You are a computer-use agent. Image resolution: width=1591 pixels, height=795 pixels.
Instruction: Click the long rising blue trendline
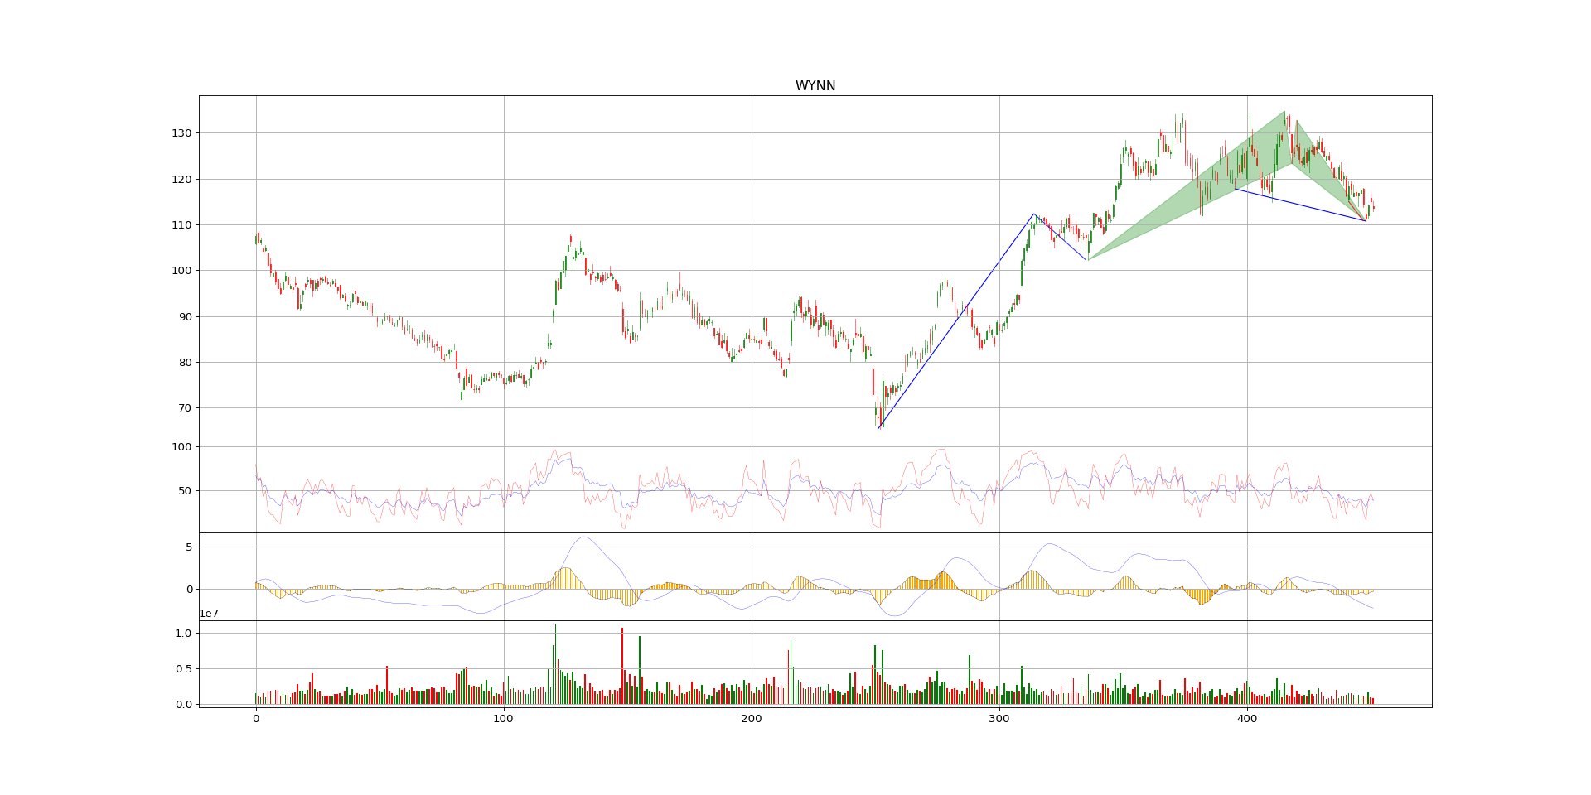pos(957,320)
